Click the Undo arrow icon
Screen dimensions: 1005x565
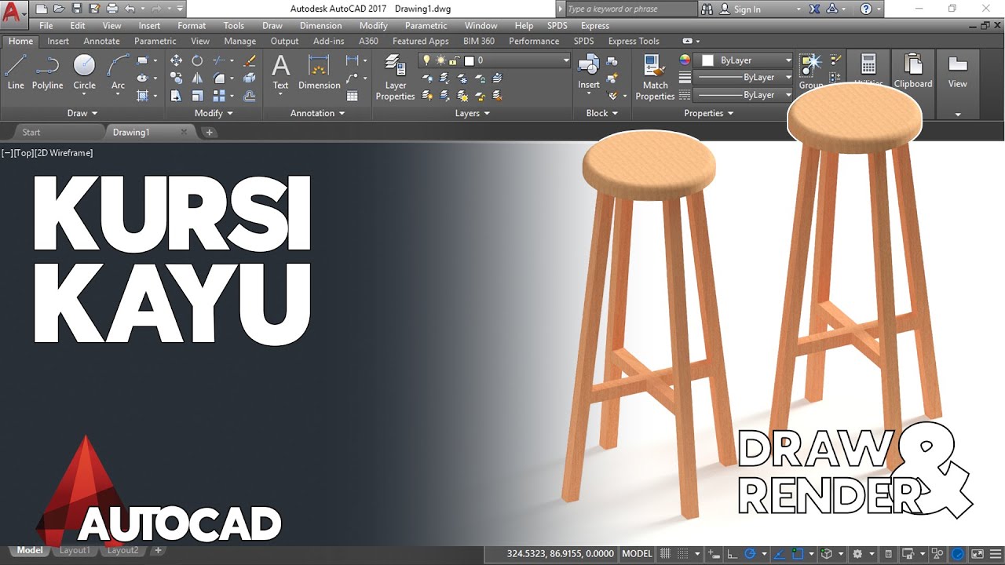point(130,9)
